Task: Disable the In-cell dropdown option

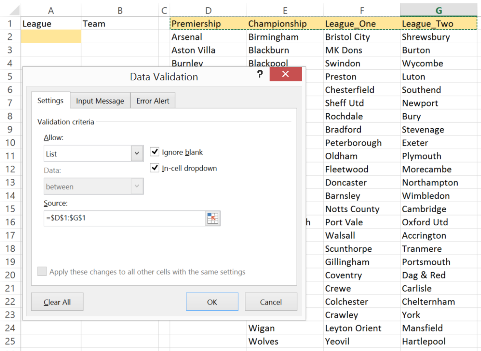Action: pos(154,168)
